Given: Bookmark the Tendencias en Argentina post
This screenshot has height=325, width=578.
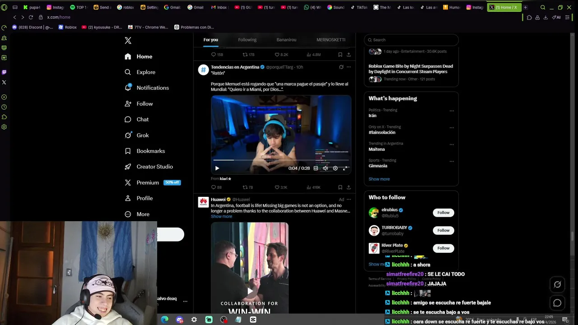Looking at the screenshot, I should click(340, 187).
